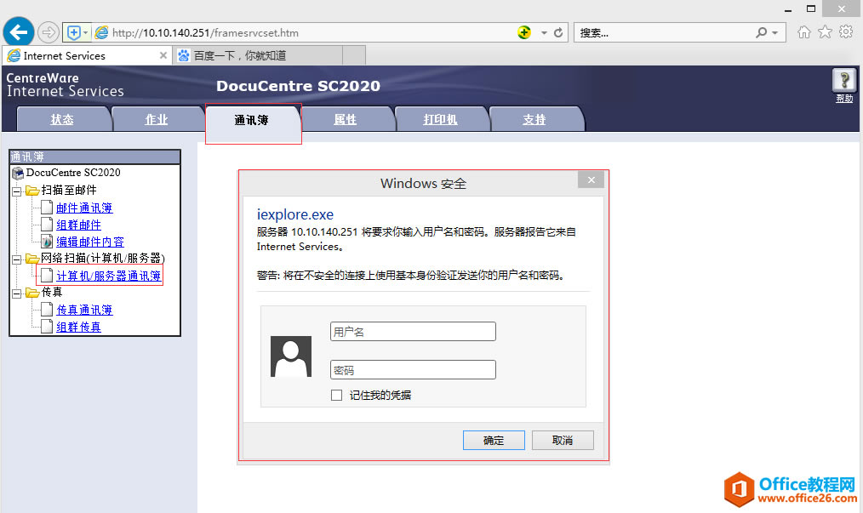Open the 打印机 tab

tap(440, 119)
